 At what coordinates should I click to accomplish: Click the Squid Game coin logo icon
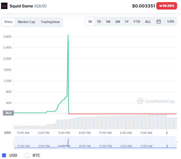[x=4, y=6]
